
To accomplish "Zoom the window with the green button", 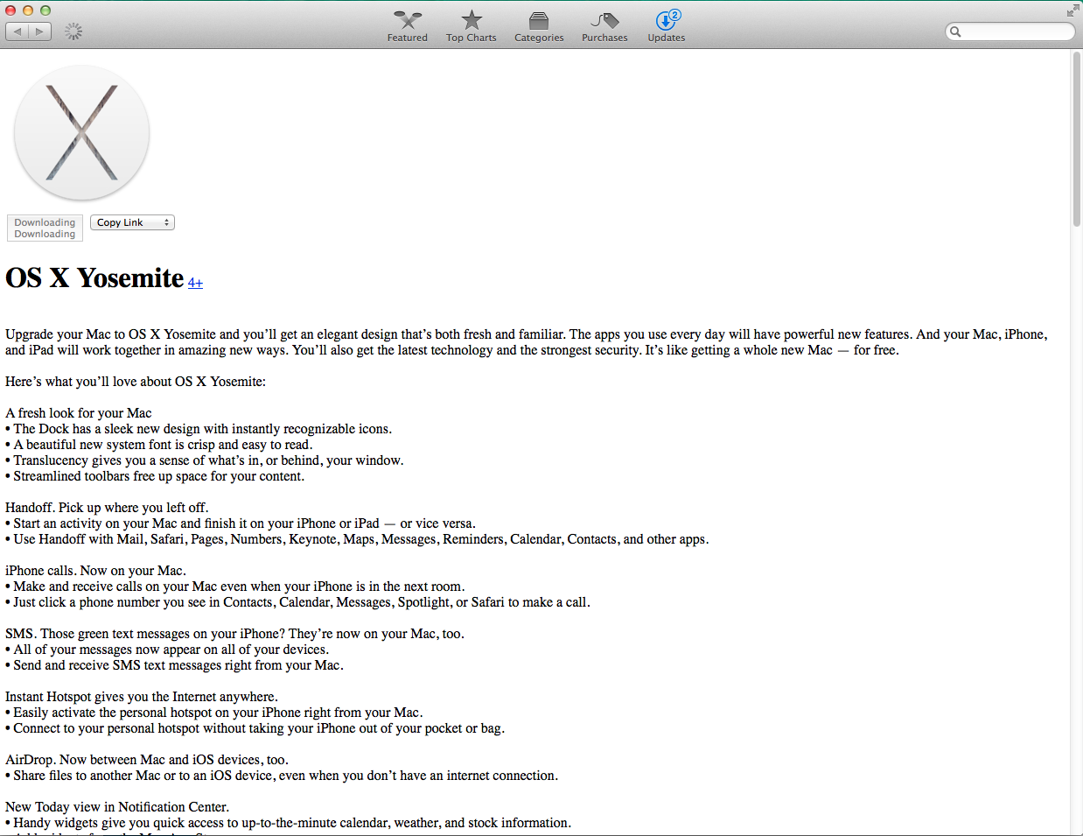I will (45, 11).
